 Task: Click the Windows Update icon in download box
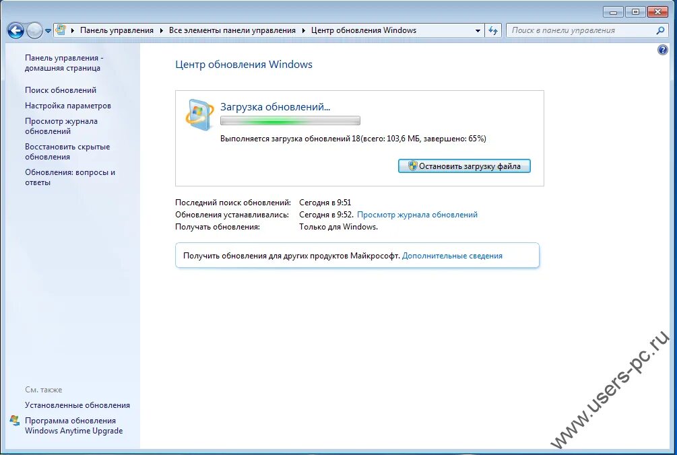(199, 115)
